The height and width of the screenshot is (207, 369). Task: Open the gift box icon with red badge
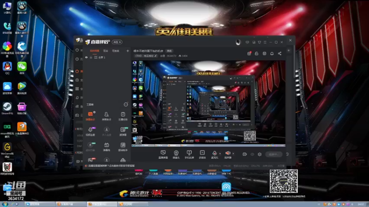(249, 53)
